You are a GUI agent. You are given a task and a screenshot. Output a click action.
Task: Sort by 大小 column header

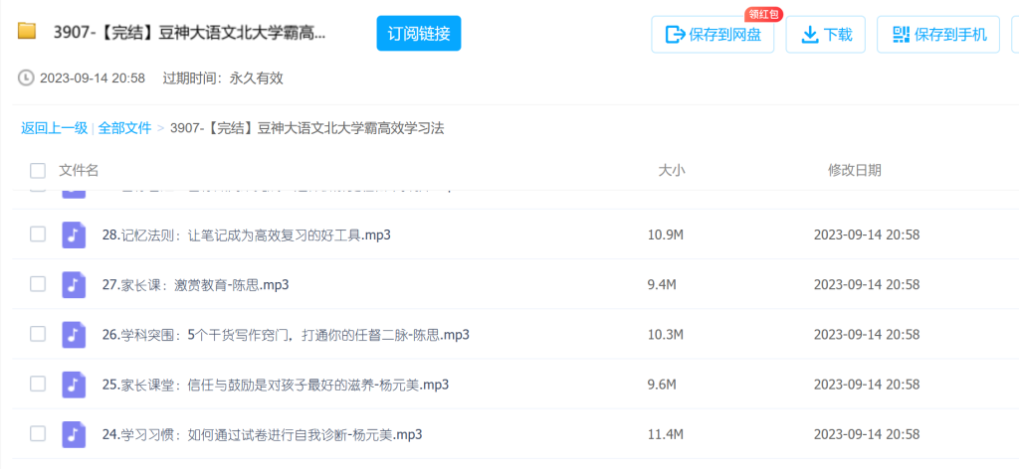[x=672, y=171]
